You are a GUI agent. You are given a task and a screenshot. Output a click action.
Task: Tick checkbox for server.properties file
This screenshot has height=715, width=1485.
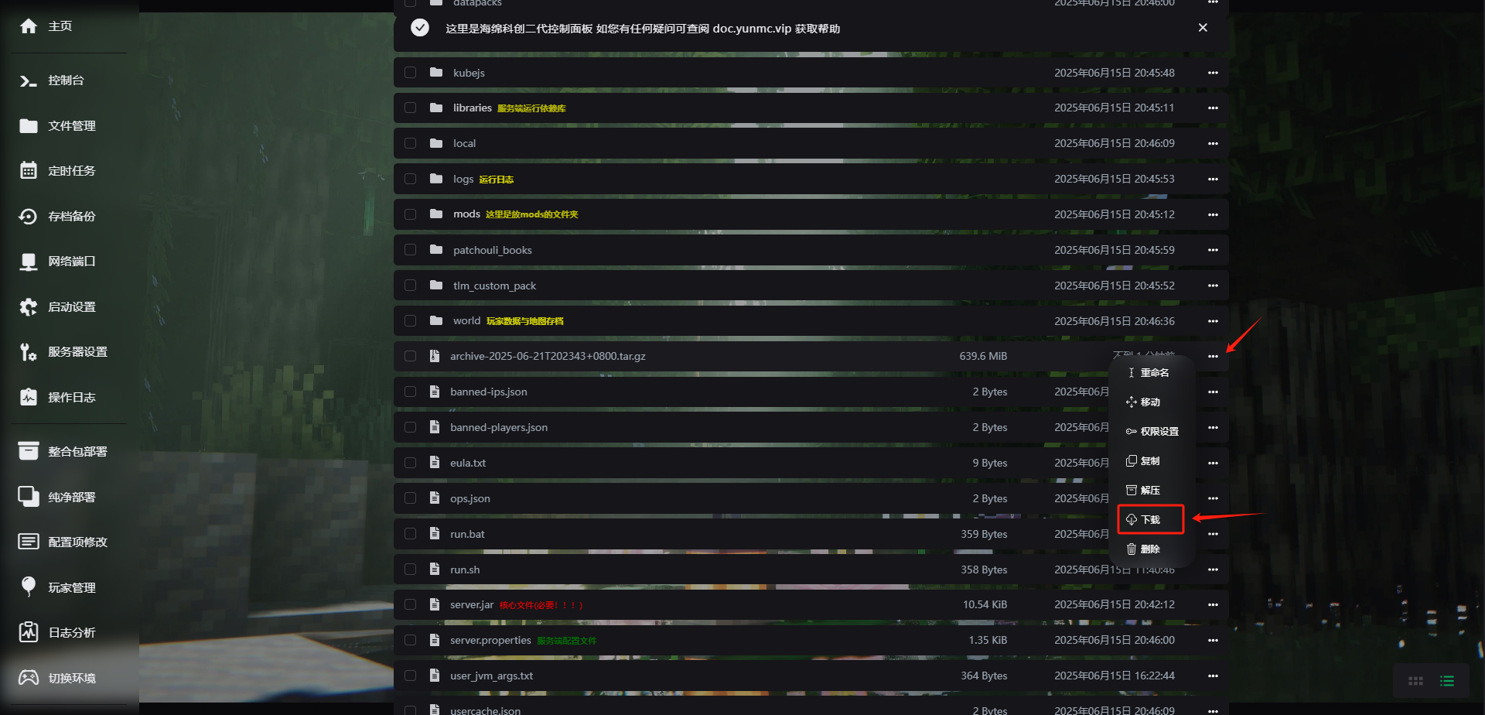tap(411, 640)
